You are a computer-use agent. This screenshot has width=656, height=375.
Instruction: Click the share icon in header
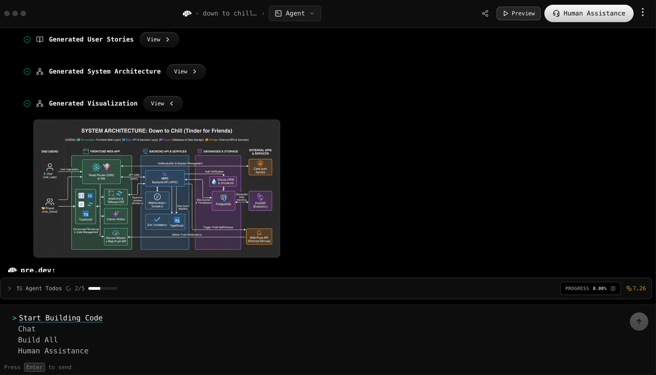[485, 13]
